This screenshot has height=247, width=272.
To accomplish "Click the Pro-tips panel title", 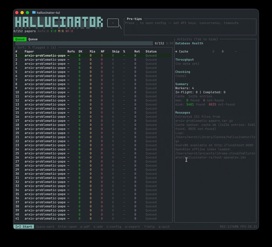I will 134,19.
